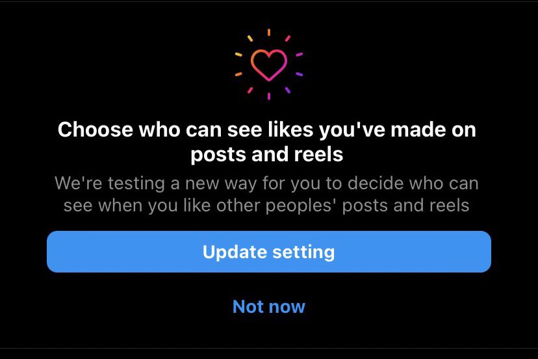538x359 pixels.
Task: Tap the explanation text under the heading
Action: pyautogui.click(x=267, y=194)
